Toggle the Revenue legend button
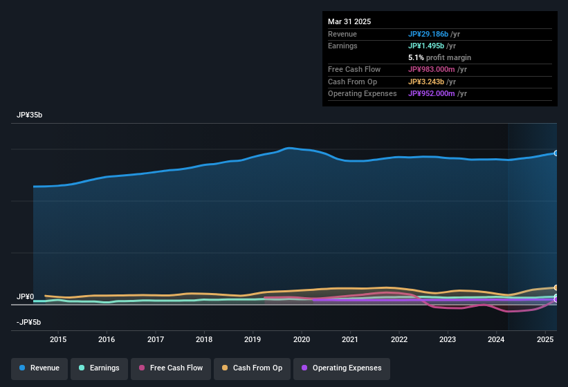 click(x=39, y=368)
